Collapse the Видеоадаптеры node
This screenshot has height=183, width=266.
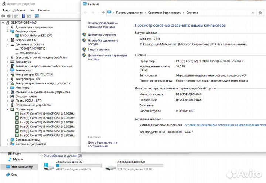[7, 31]
